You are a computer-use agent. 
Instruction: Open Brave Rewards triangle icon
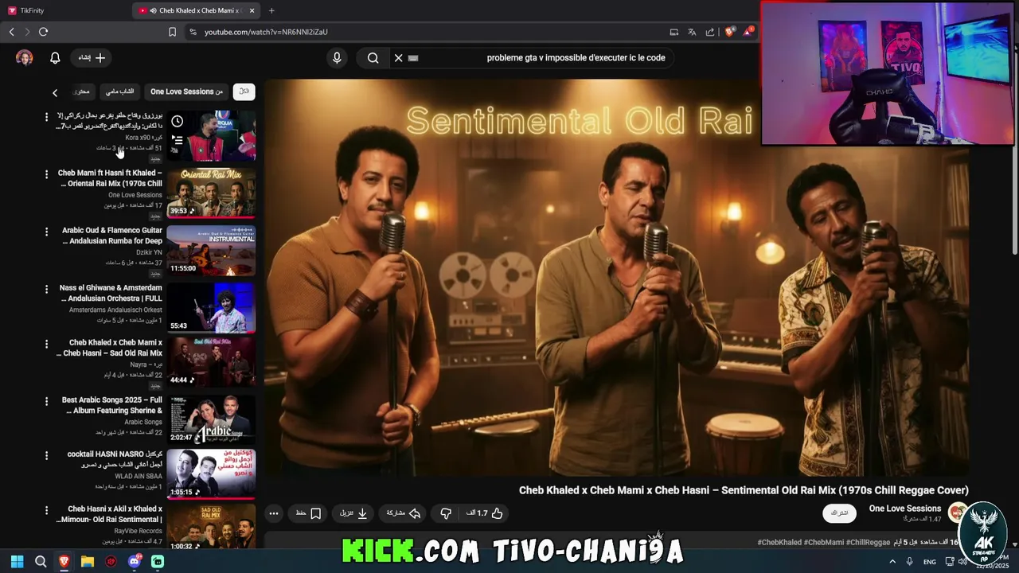[748, 32]
